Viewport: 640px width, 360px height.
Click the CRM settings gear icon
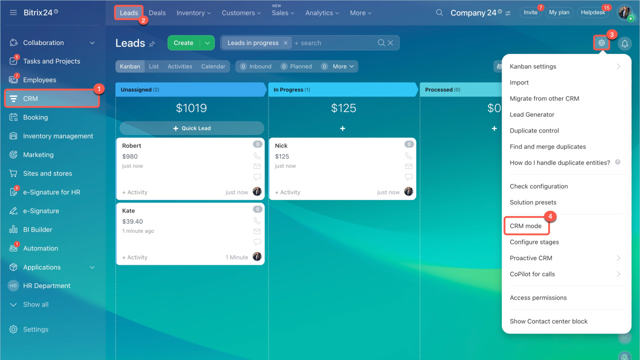coord(601,43)
